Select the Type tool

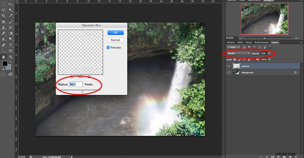click(11, 45)
